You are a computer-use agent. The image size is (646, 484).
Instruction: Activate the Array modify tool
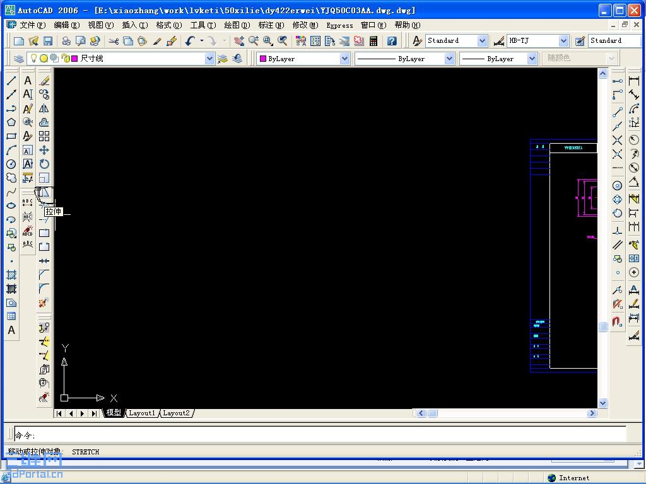[x=44, y=136]
